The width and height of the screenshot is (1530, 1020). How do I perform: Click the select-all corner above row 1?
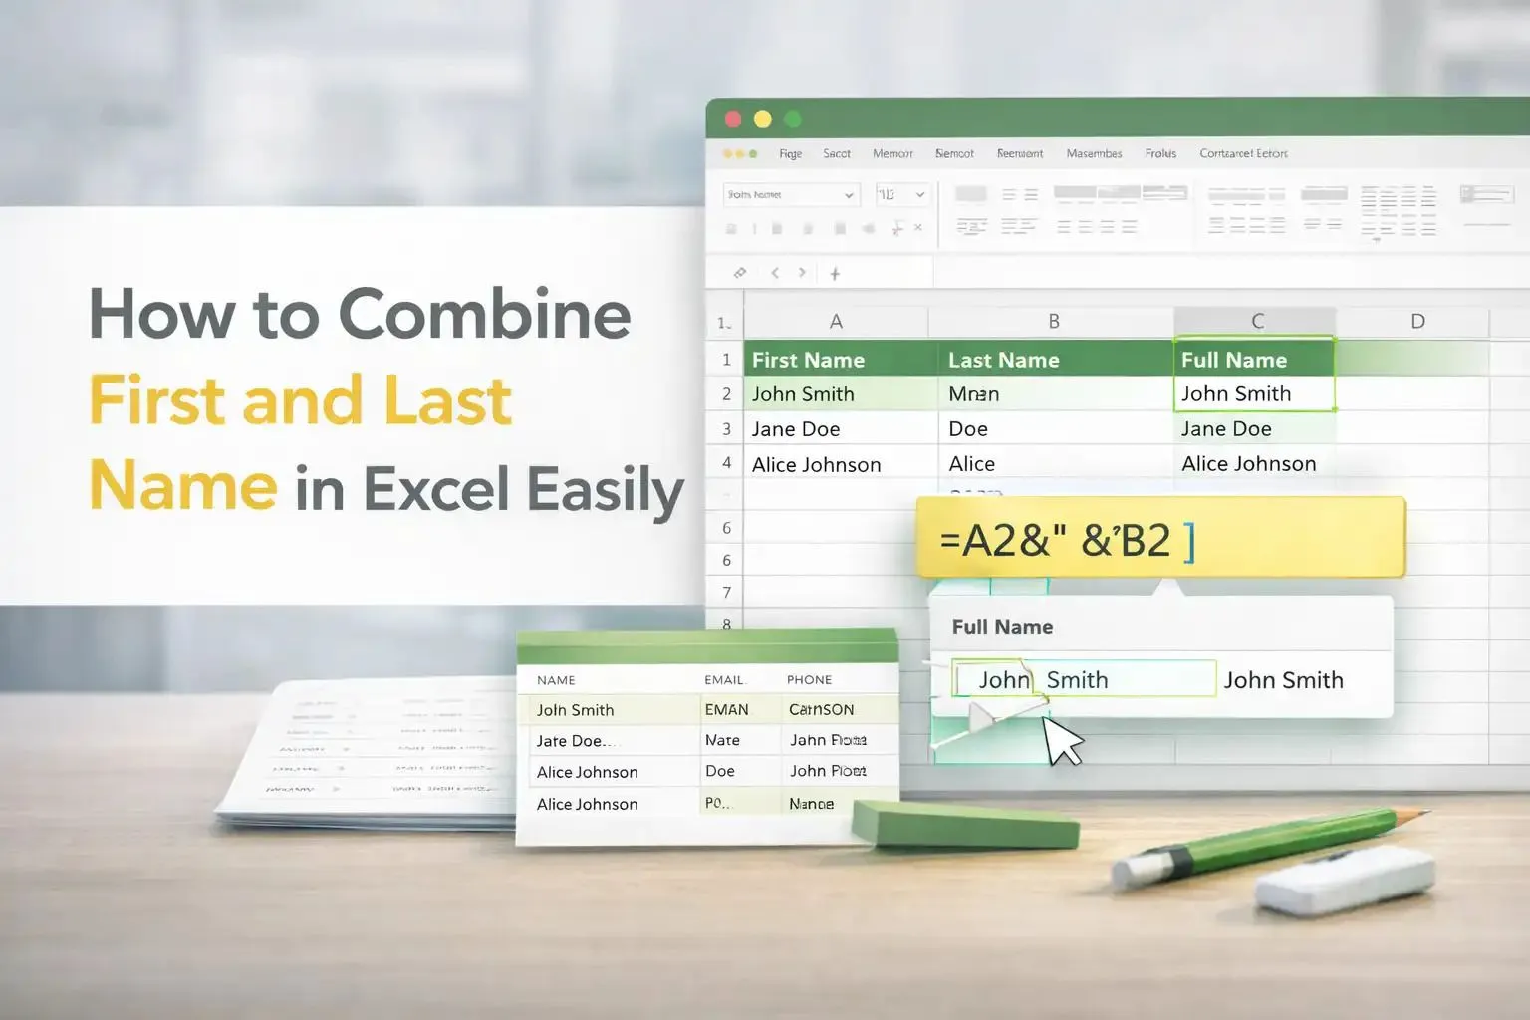click(724, 323)
